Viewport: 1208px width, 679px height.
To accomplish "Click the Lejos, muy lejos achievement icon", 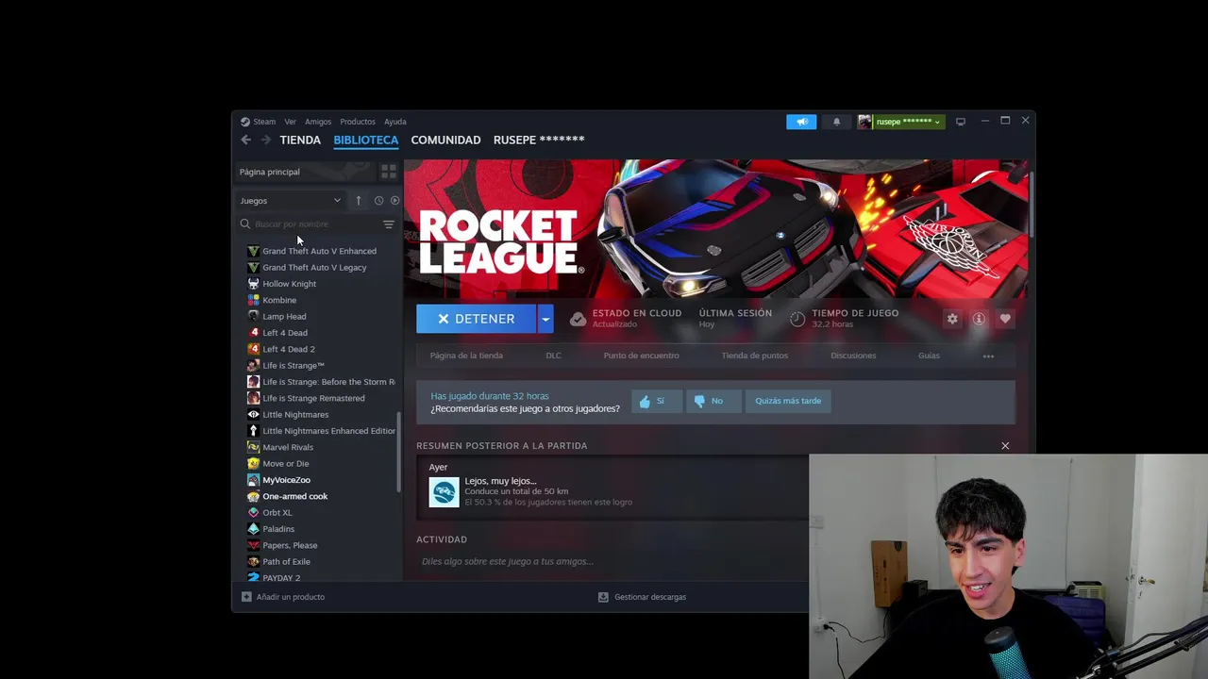I will [x=444, y=491].
